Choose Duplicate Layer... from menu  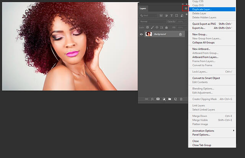click(x=212, y=9)
